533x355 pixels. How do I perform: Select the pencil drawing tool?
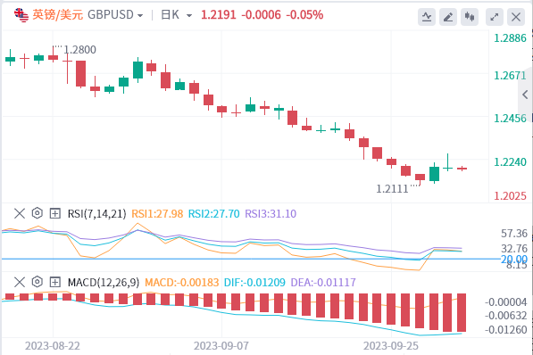coord(448,17)
